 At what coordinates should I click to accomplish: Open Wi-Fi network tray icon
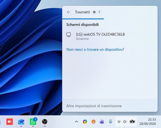pyautogui.click(x=119, y=122)
